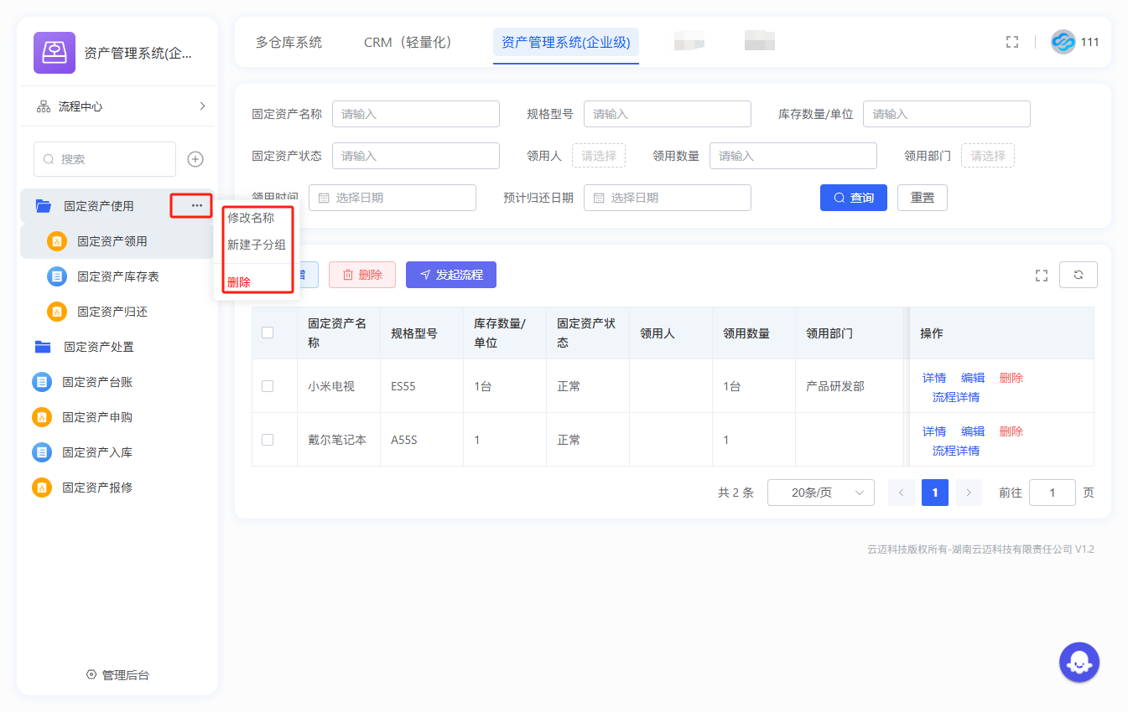Viewport: 1128px width, 712px height.
Task: Click the 发起流程 button
Action: pos(450,275)
